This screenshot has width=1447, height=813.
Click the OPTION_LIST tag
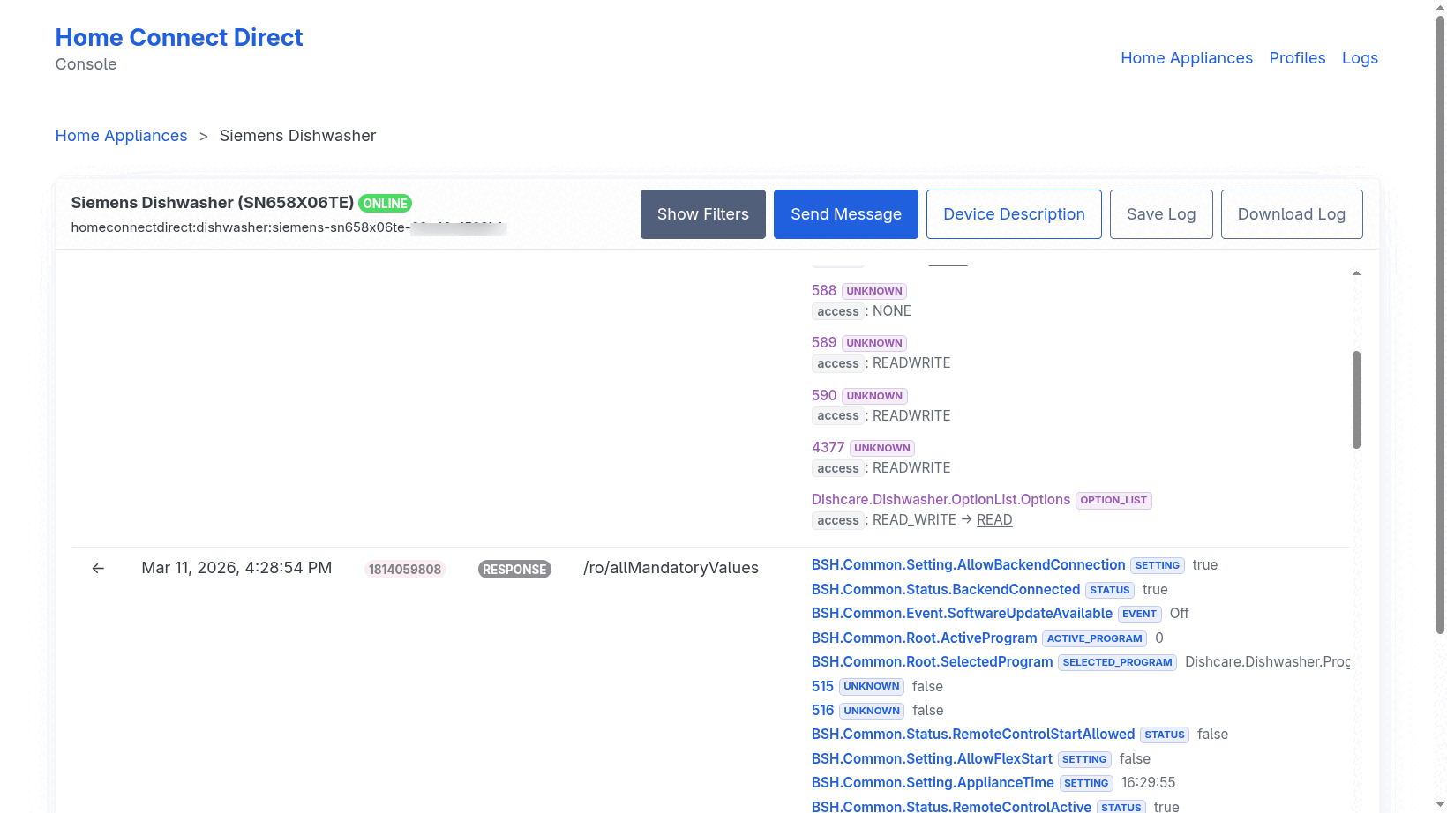tap(1113, 500)
